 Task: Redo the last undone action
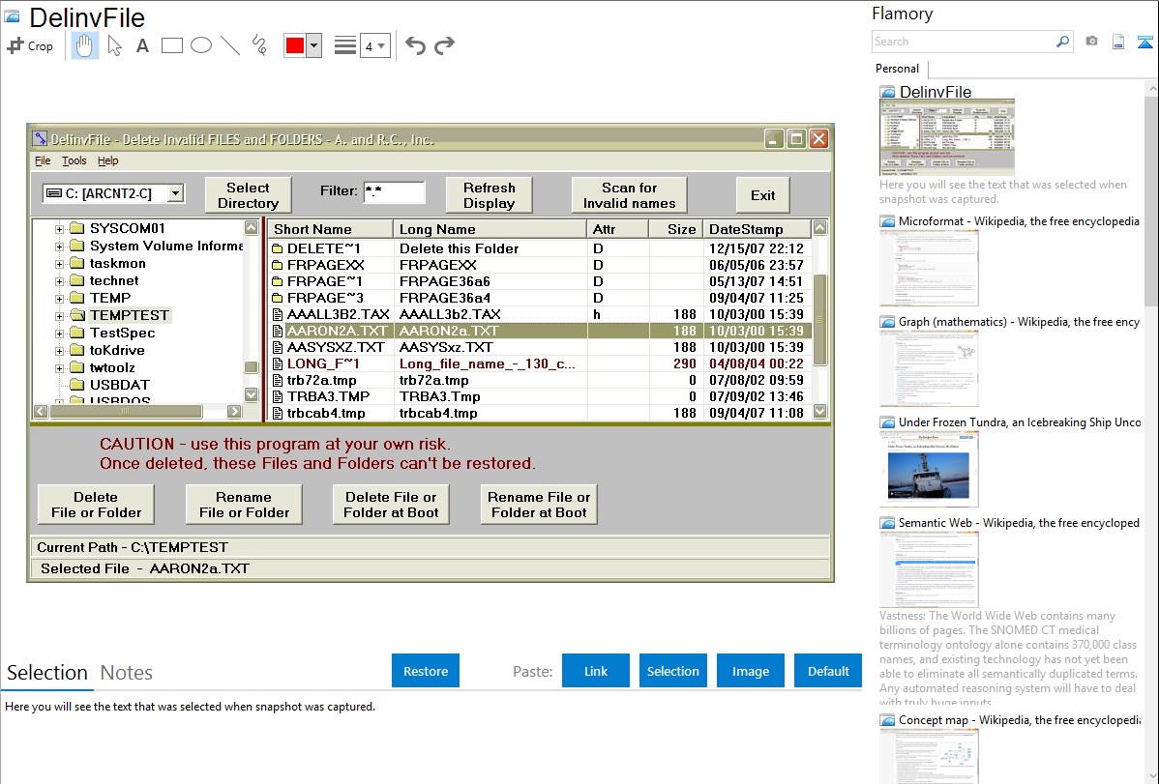(444, 45)
